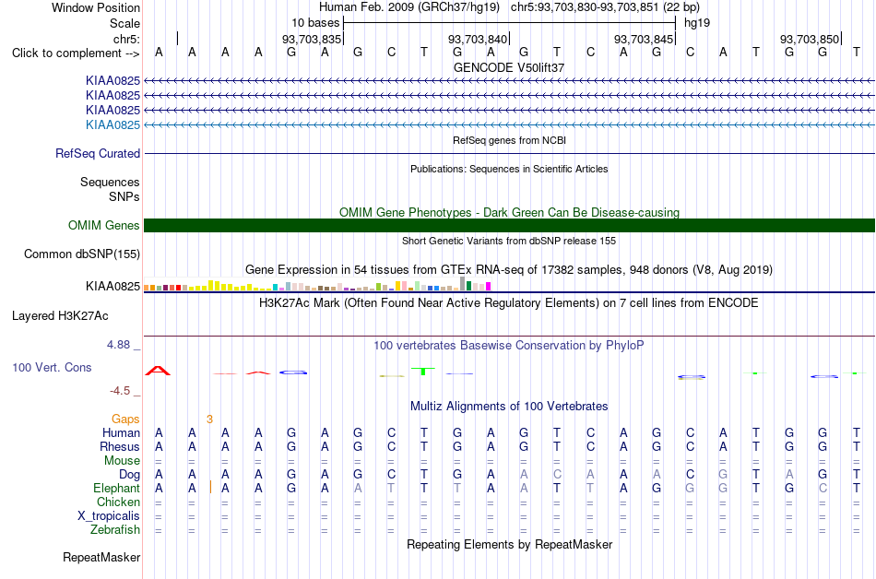
Task: Click the hg19 label beside the scale bar
Action: coord(697,23)
